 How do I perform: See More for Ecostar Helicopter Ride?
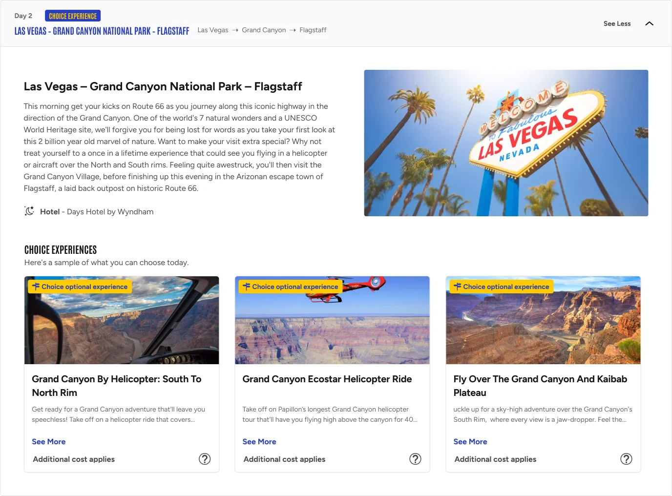point(259,442)
